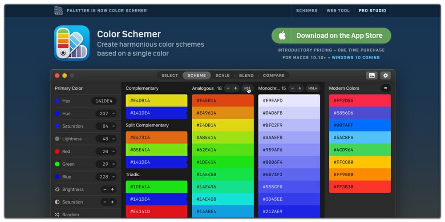Open PRO STUDIO in site navigation

(372, 11)
